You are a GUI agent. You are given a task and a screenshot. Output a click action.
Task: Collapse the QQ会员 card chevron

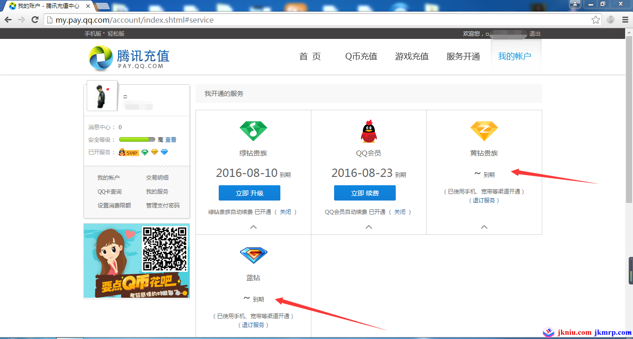coord(369,227)
